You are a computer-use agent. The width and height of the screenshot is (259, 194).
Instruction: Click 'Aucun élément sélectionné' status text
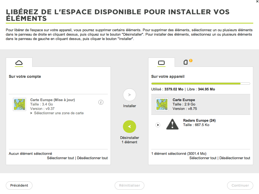tap(31, 153)
